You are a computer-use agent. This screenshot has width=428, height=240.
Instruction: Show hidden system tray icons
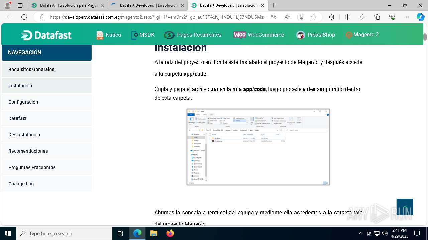[x=360, y=233]
